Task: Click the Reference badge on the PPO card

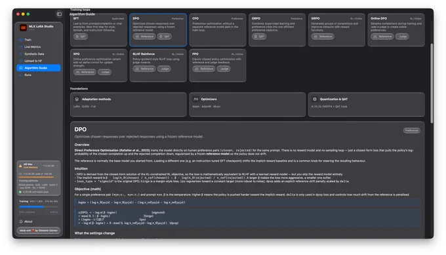Action: [204, 69]
